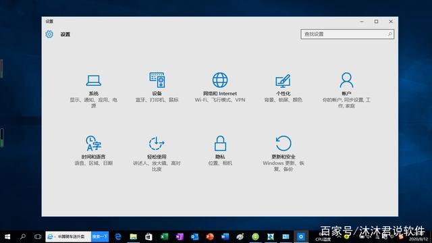Launch OneNote from the taskbar
This screenshot has width=432, height=243.
click(x=180, y=237)
